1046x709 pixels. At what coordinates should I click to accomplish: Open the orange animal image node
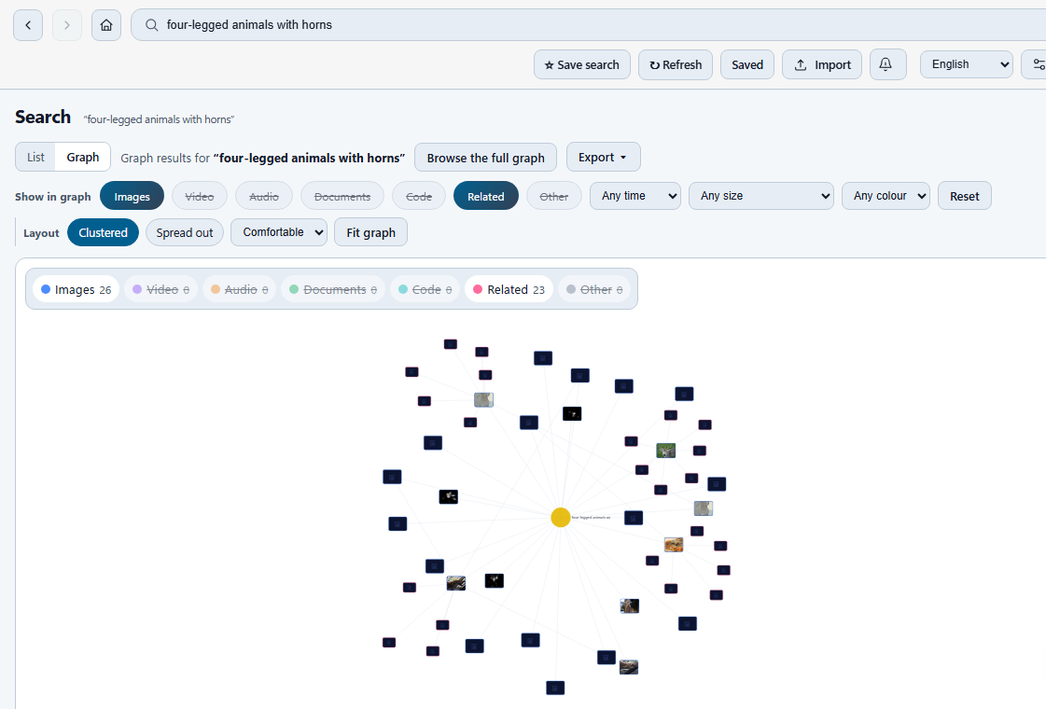click(x=674, y=545)
